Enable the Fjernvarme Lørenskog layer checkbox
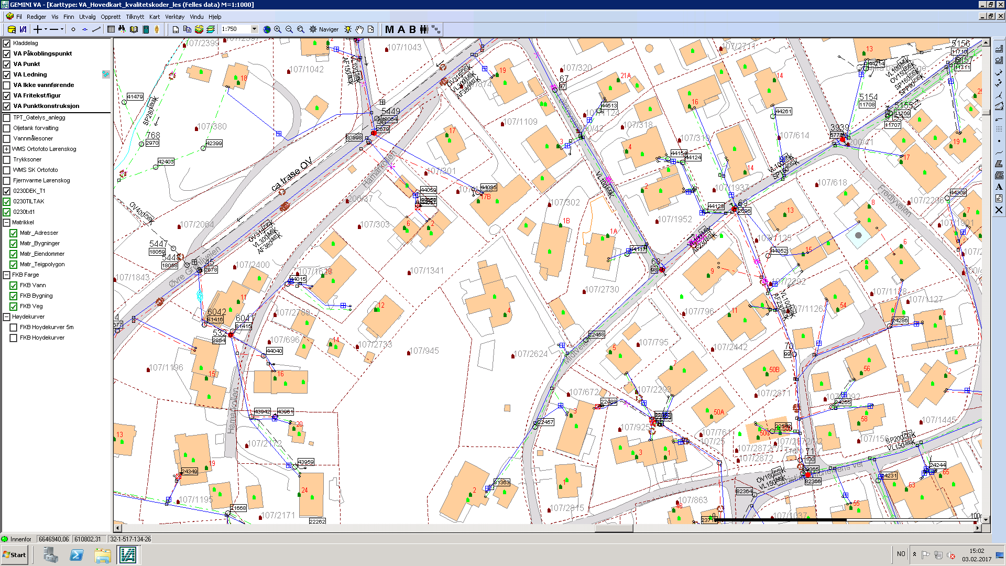The height and width of the screenshot is (566, 1006). [x=7, y=181]
